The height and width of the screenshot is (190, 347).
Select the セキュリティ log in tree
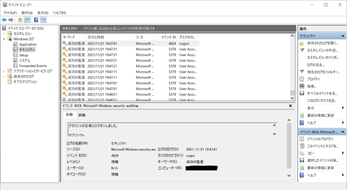pyautogui.click(x=27, y=49)
